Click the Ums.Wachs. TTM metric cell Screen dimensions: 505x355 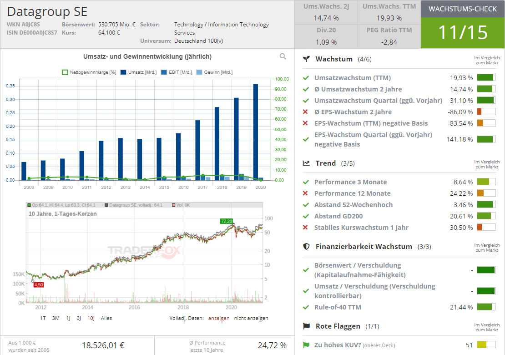pyautogui.click(x=389, y=12)
